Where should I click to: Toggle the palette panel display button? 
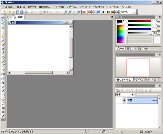point(89,12)
